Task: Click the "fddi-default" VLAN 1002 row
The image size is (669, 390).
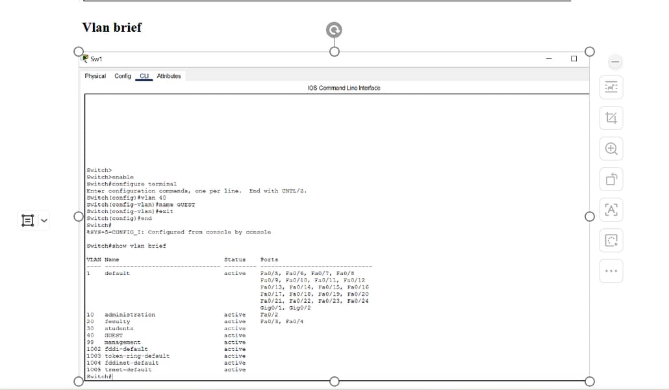Action: coord(166,349)
